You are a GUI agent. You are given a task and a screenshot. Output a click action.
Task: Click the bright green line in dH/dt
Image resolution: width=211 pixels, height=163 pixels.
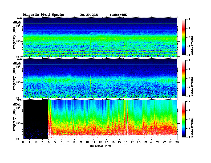100,23
